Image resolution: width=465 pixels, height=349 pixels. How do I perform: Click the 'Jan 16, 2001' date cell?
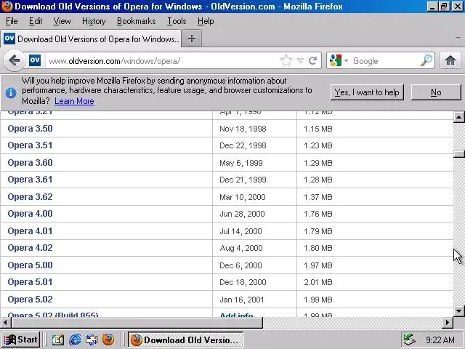point(242,300)
